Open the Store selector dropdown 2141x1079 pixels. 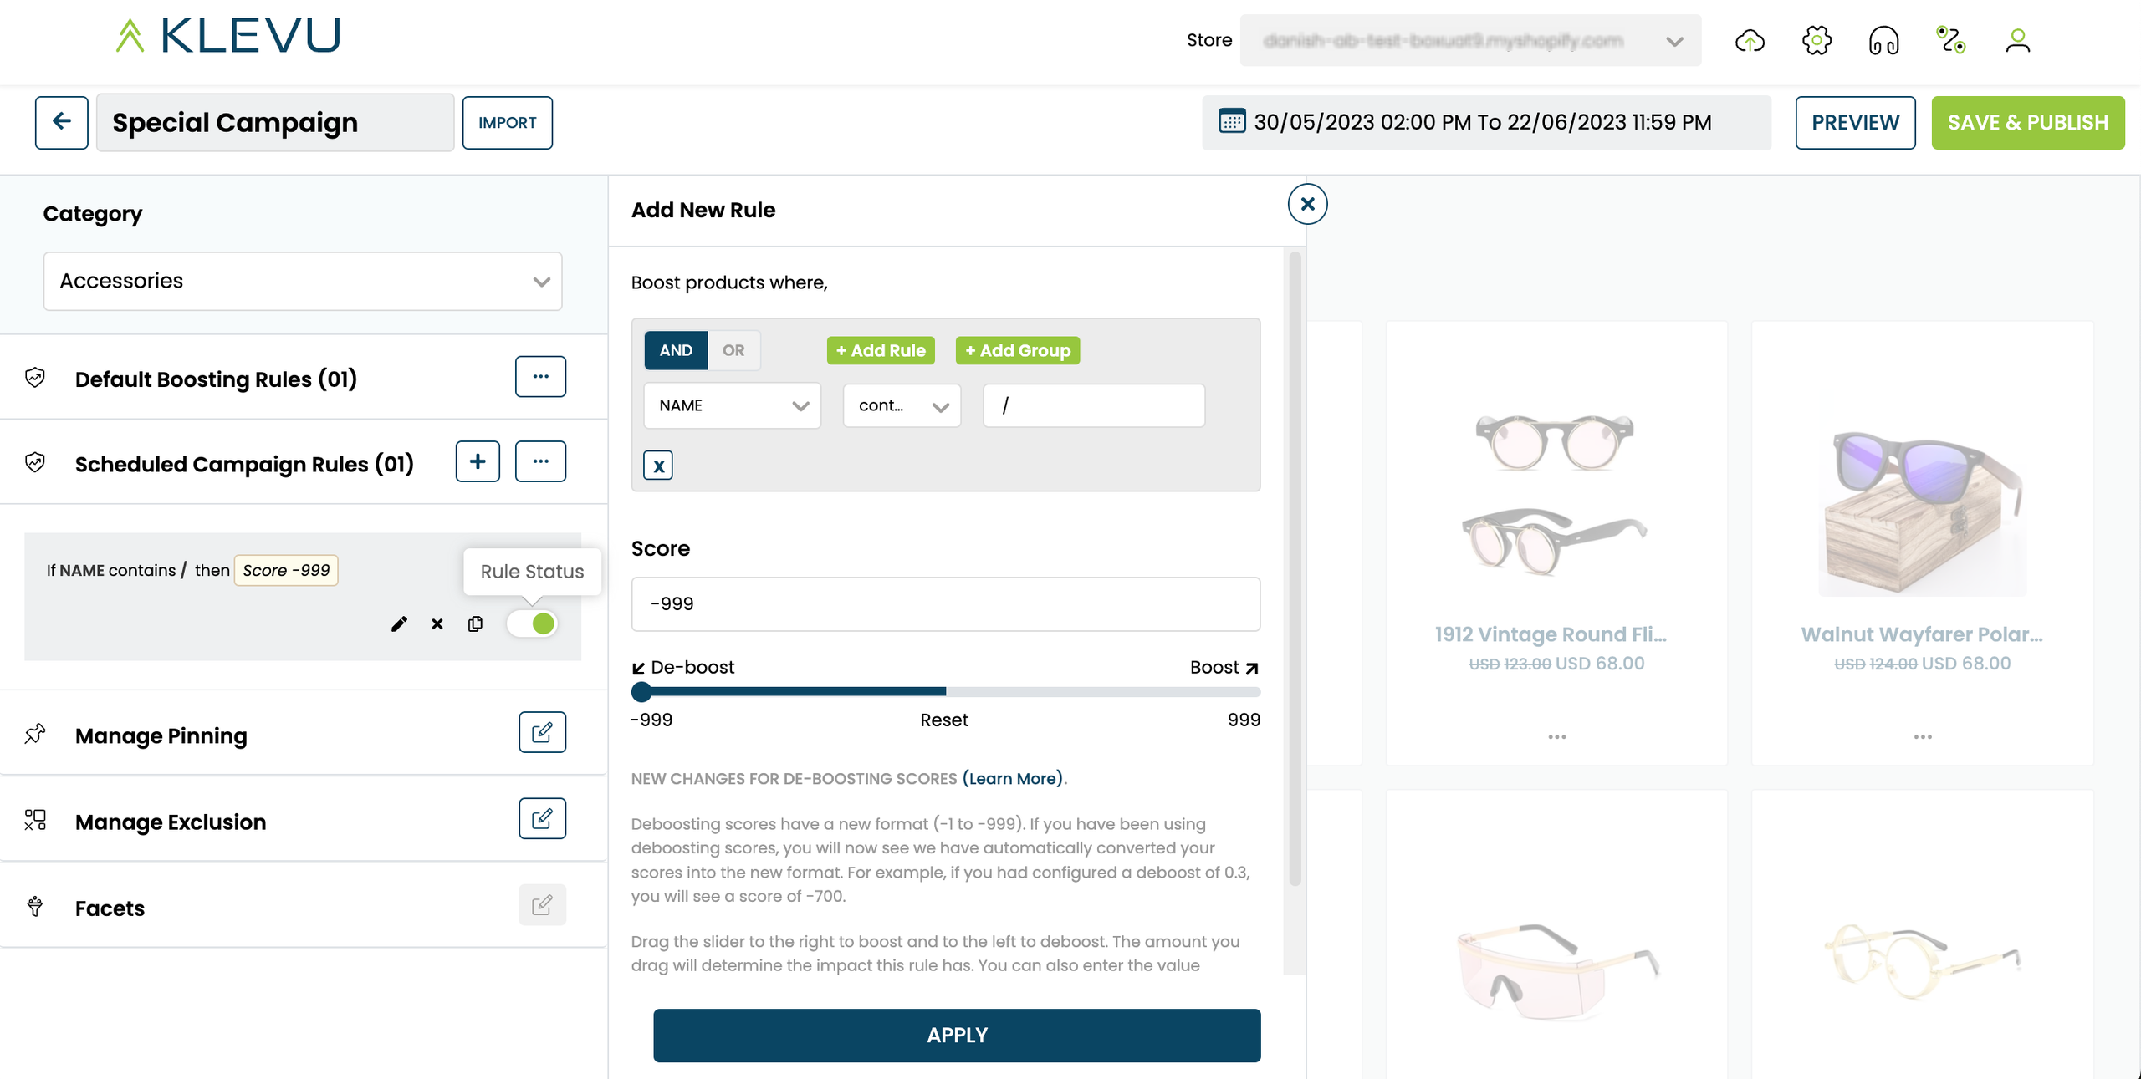pyautogui.click(x=1470, y=40)
